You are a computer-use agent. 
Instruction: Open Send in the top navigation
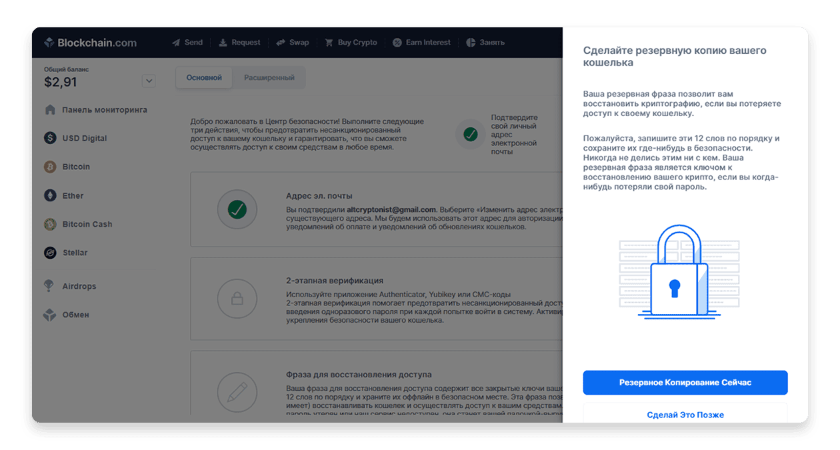[187, 43]
